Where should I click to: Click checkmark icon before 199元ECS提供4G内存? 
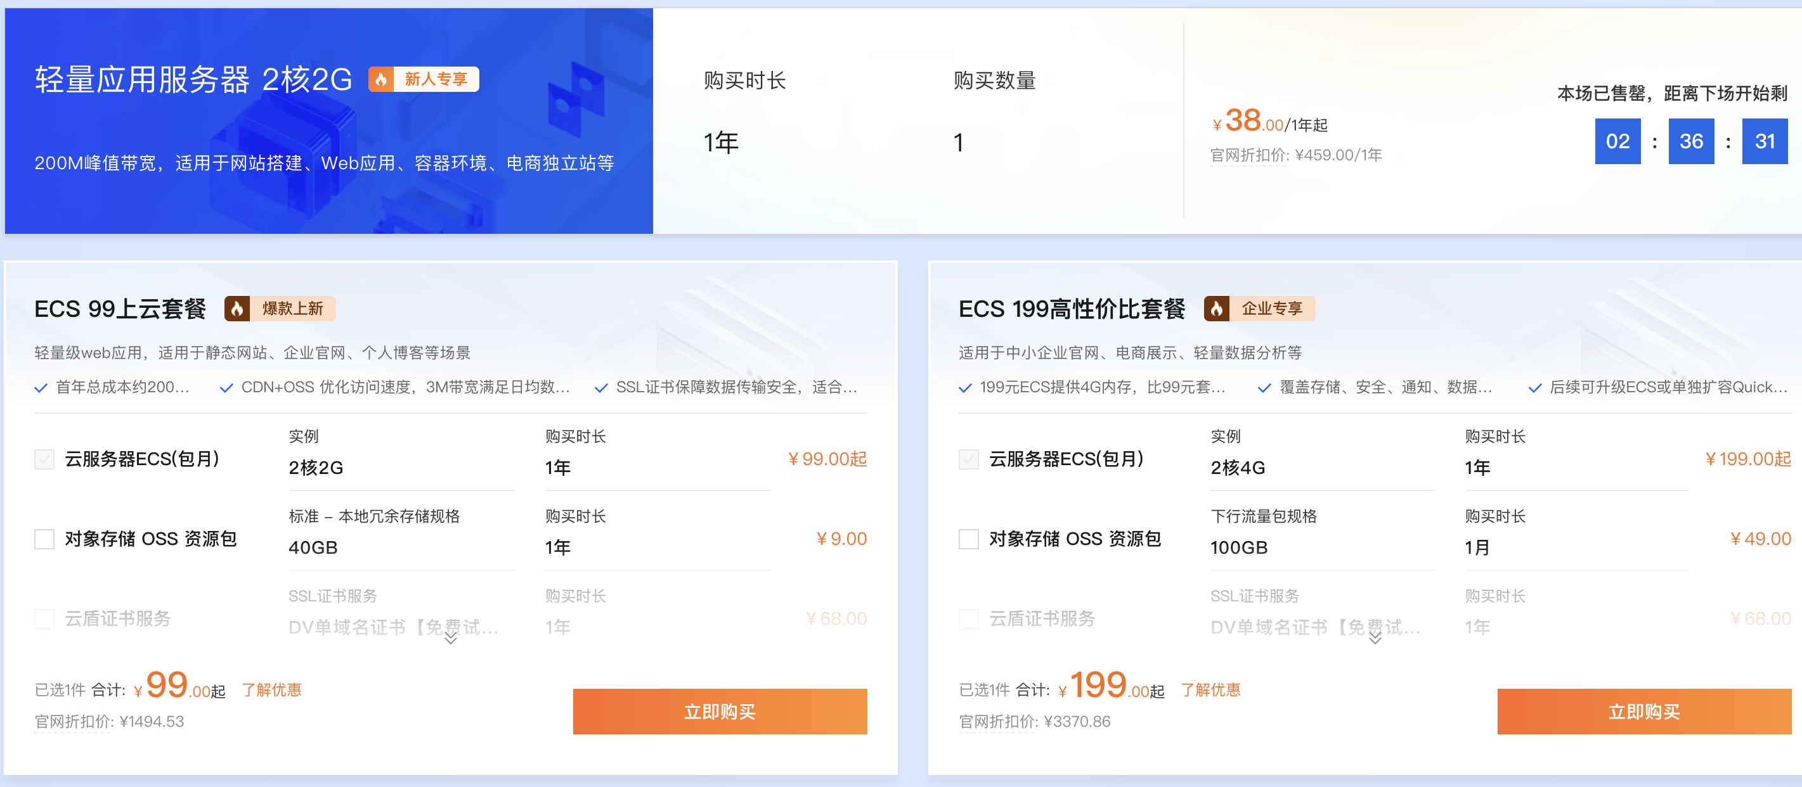pyautogui.click(x=964, y=388)
